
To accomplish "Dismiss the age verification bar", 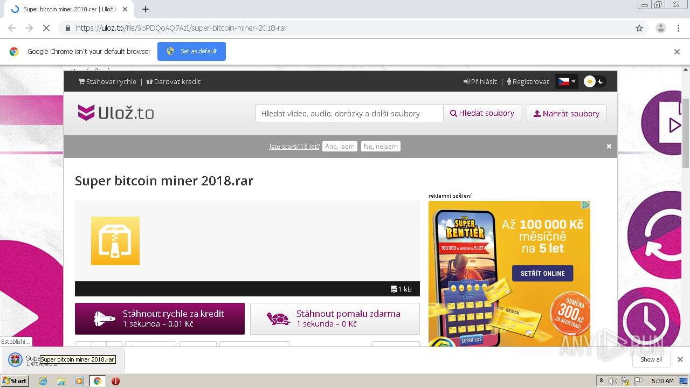I will click(x=609, y=146).
